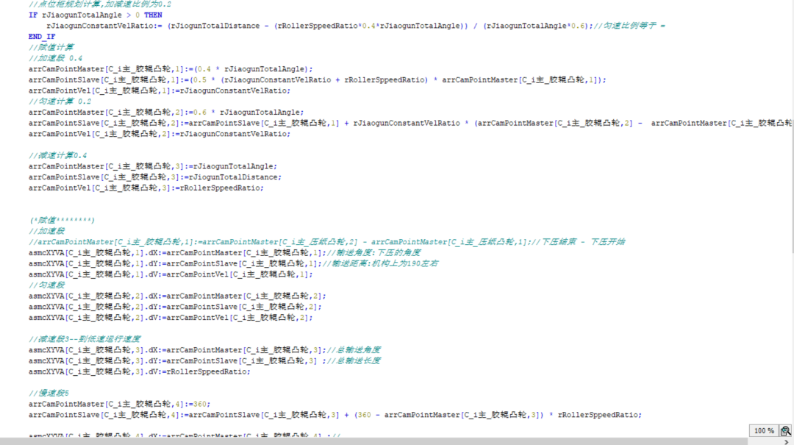Click the arrCamPointVel index 2 assignment line
Viewport: 794px width, 445px height.
tap(160, 134)
